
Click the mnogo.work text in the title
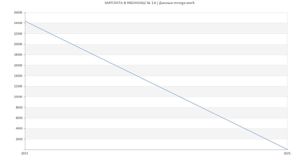[184, 3]
